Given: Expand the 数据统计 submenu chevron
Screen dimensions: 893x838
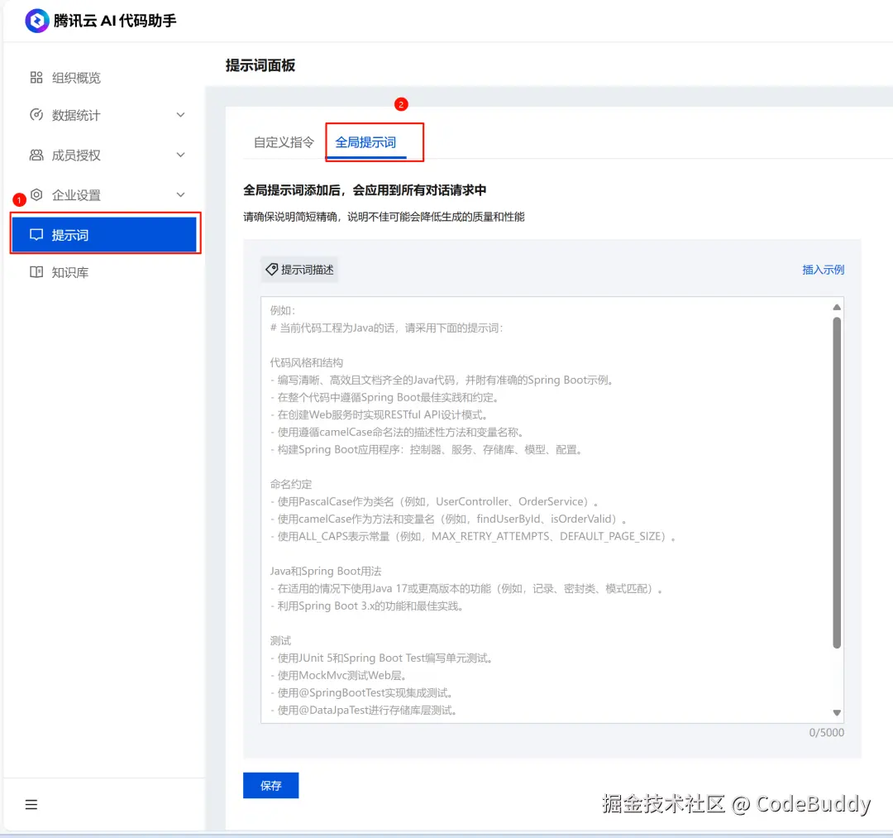Looking at the screenshot, I should [180, 115].
